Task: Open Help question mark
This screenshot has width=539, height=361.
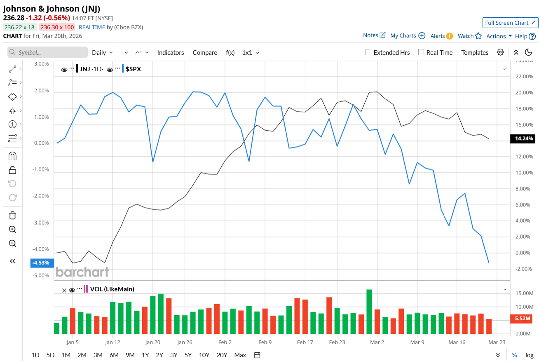Action: tap(532, 36)
